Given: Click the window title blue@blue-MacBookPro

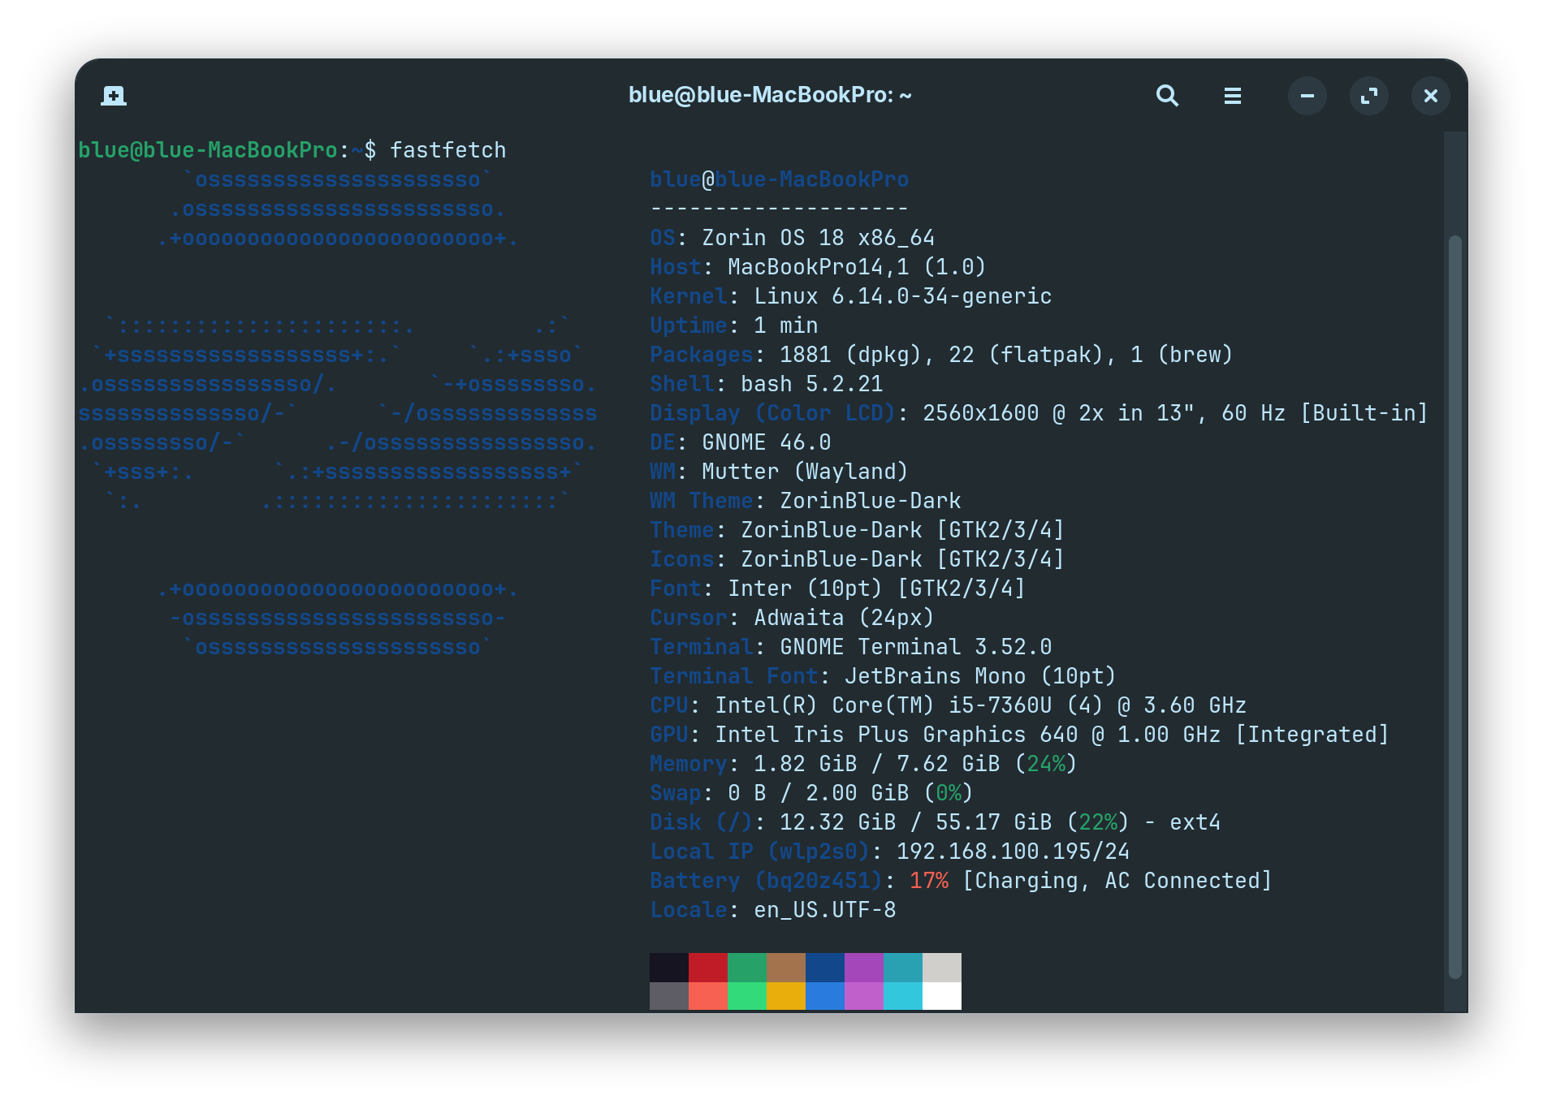Looking at the screenshot, I should pyautogui.click(x=769, y=96).
